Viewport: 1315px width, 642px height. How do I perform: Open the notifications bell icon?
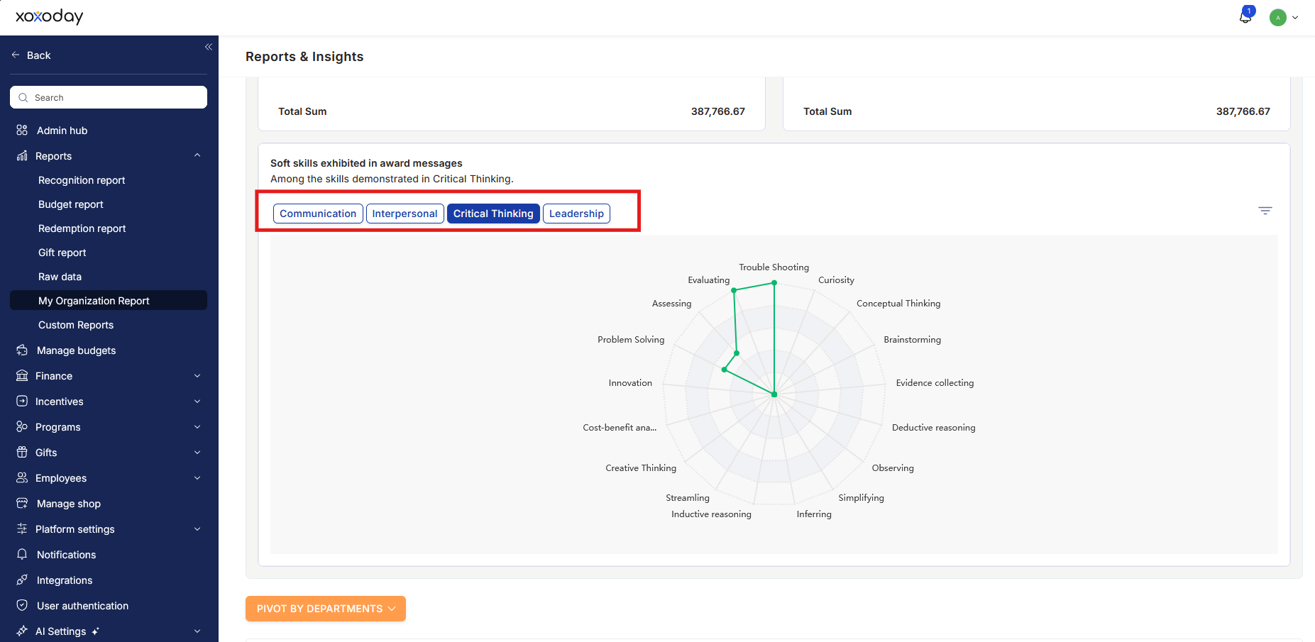pos(1245,16)
